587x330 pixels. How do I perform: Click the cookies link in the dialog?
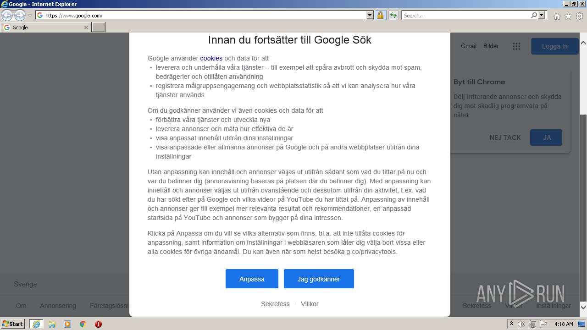click(211, 58)
